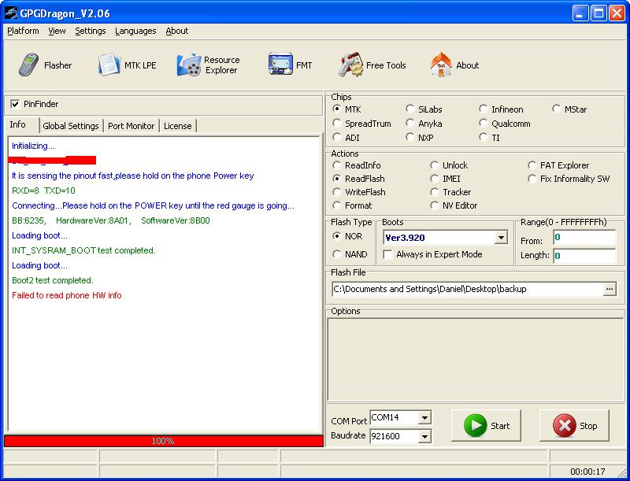Click the red 100% progress bar
The image size is (630, 481).
coord(163,441)
